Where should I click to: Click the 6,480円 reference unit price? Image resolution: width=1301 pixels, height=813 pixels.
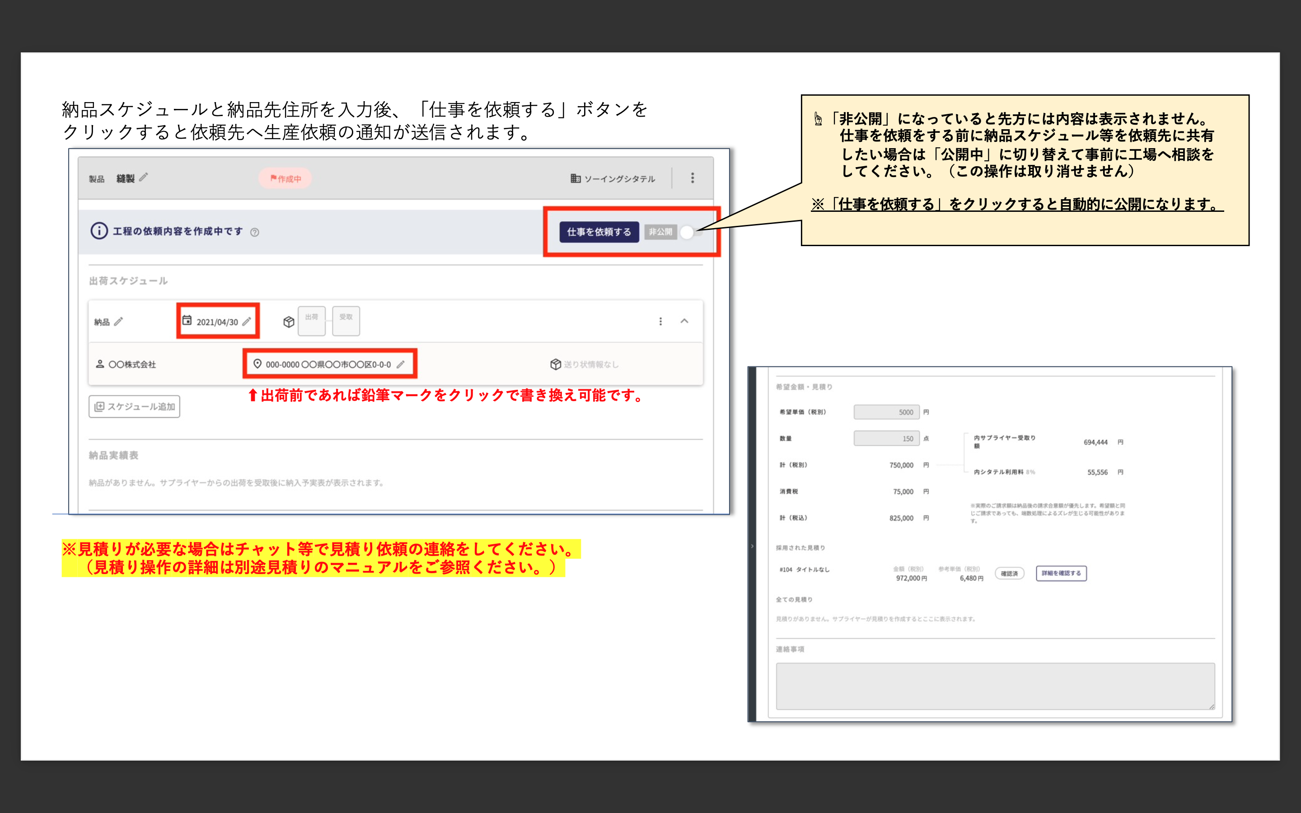click(x=971, y=579)
